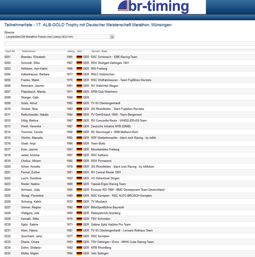Click the flag for Striegl, Florentine

pyautogui.click(x=79, y=196)
